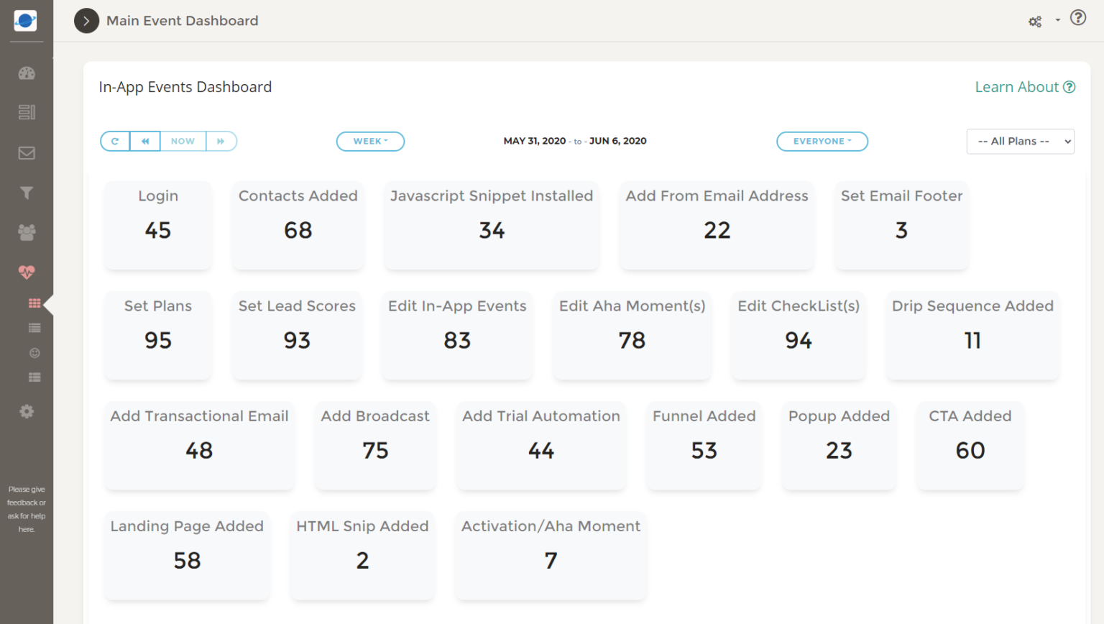The width and height of the screenshot is (1104, 624).
Task: Open the heartbeat health icon in sidebar
Action: (x=27, y=272)
